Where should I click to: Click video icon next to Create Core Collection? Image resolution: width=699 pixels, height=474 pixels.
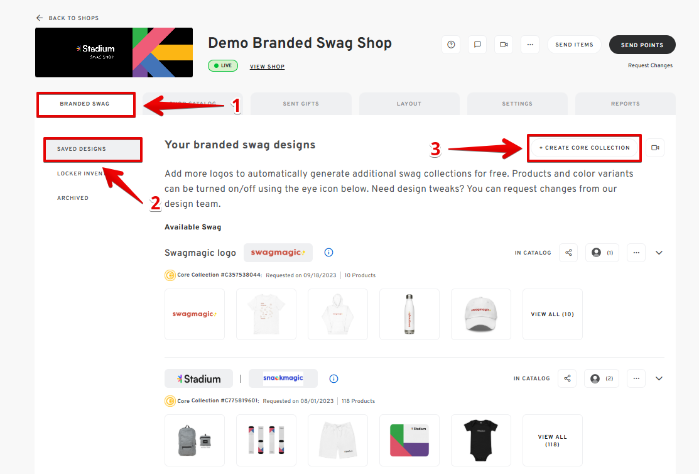coord(655,148)
